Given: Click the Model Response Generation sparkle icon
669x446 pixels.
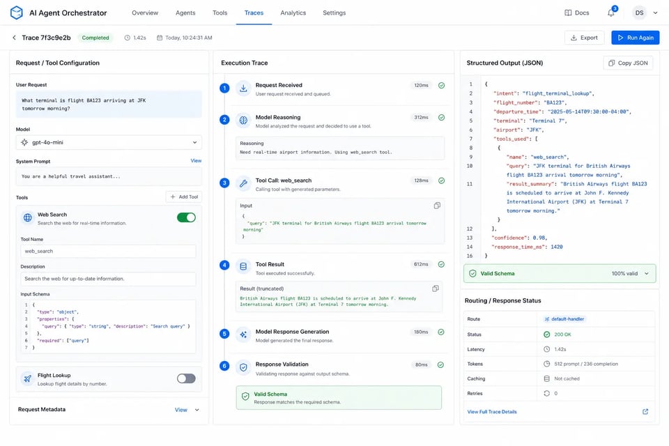Looking at the screenshot, I should coord(243,334).
